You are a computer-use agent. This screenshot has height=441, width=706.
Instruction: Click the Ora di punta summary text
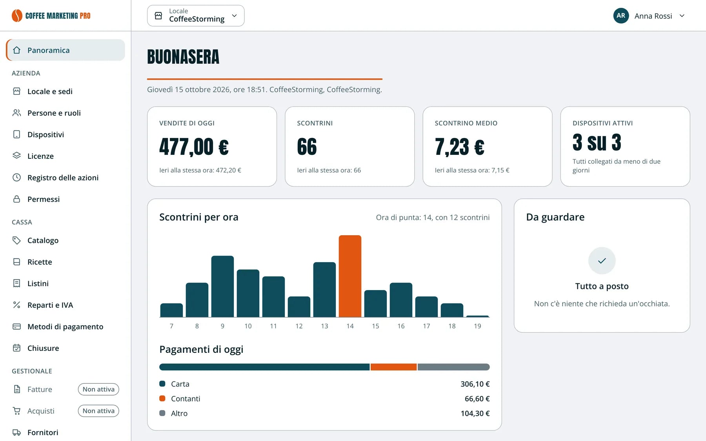(x=433, y=218)
